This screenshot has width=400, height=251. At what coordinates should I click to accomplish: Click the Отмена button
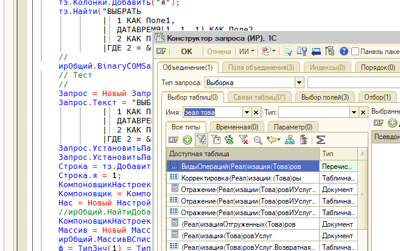tap(219, 52)
